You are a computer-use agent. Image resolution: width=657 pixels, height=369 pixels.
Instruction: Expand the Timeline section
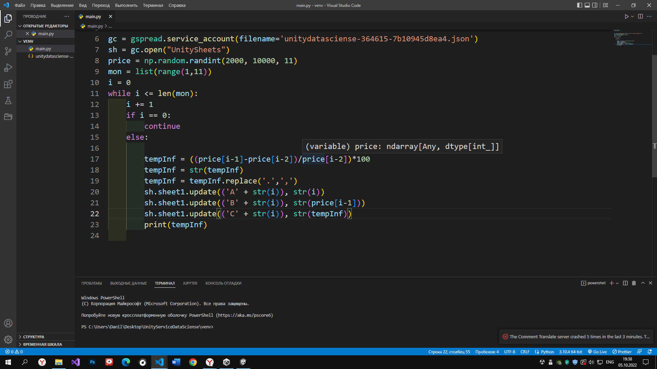[45, 344]
